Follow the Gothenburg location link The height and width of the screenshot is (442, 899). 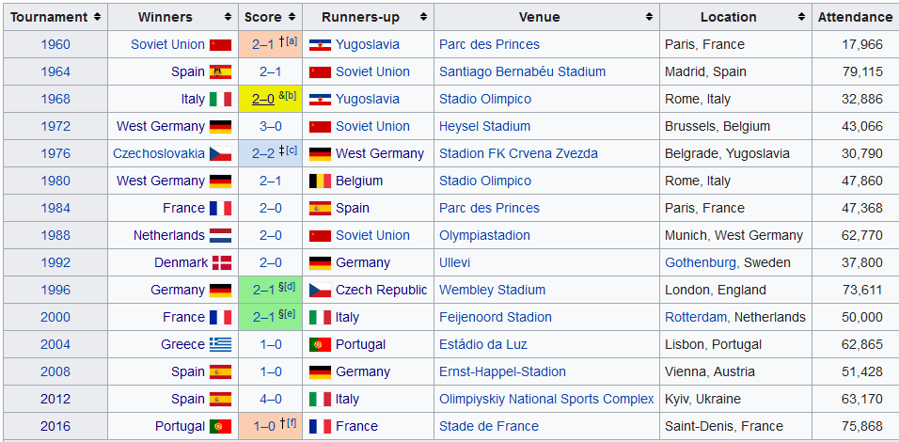coord(701,262)
